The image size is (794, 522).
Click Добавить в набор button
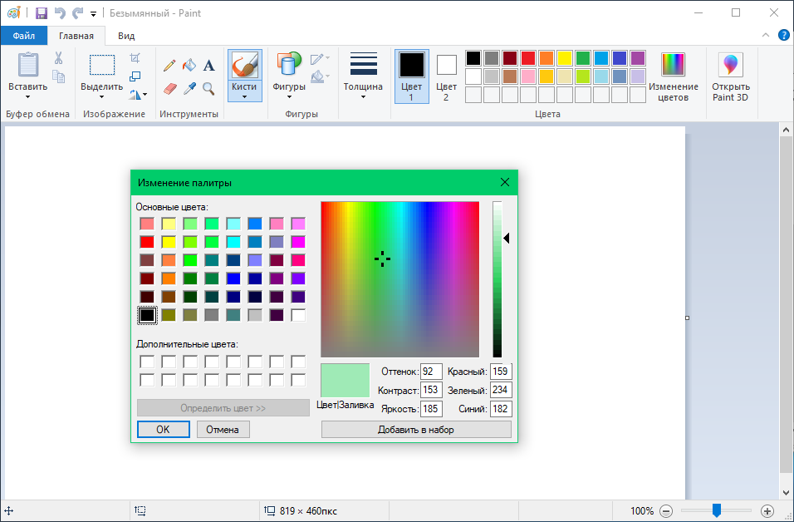416,429
